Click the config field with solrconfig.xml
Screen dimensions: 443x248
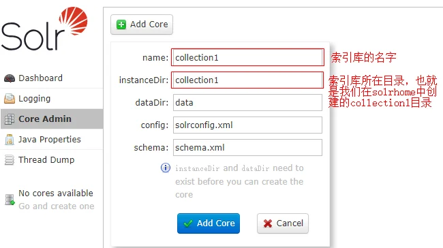click(247, 125)
